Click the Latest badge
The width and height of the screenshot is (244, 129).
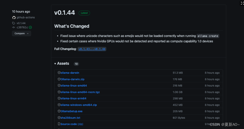coord(84,13)
